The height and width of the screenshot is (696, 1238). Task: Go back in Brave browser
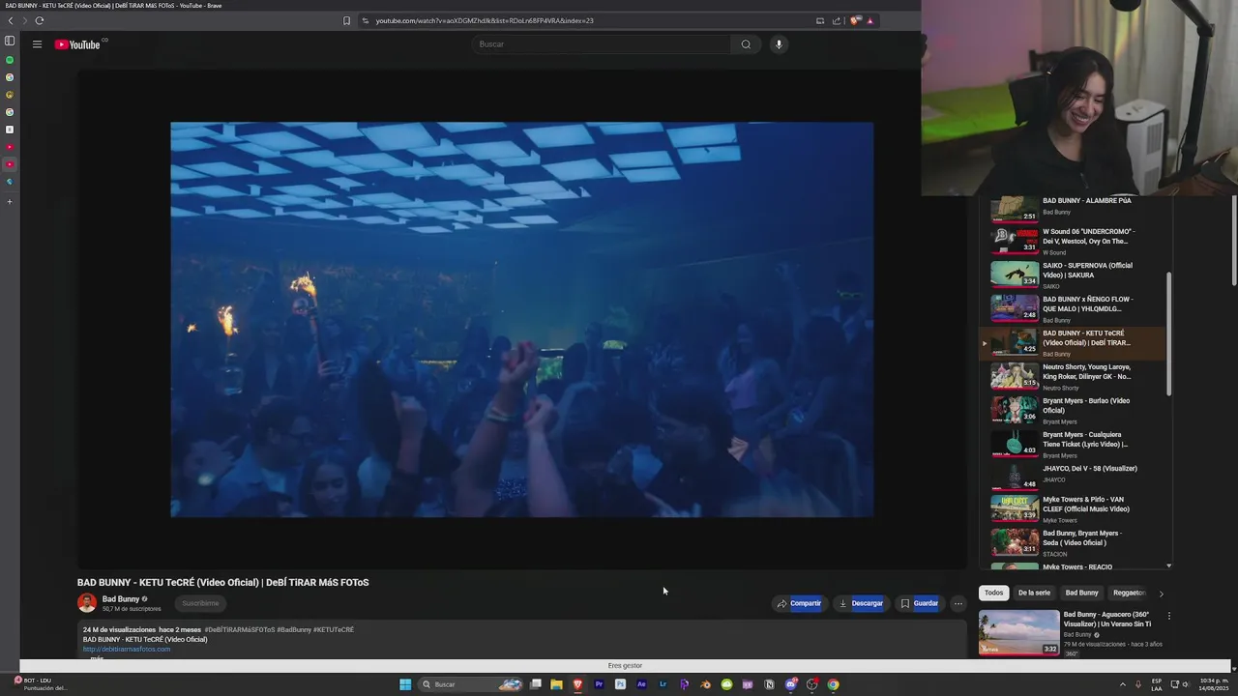pos(11,20)
